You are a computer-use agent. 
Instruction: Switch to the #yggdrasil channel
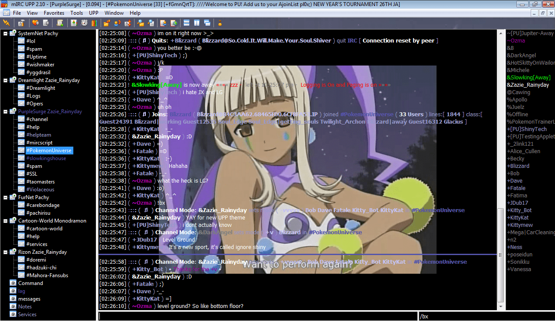point(39,72)
